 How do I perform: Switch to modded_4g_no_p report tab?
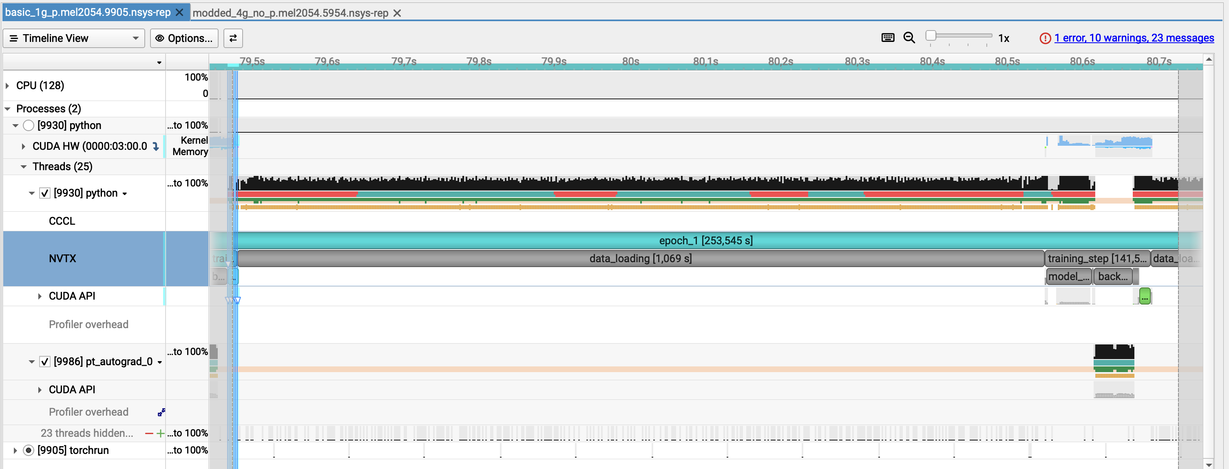click(x=290, y=13)
